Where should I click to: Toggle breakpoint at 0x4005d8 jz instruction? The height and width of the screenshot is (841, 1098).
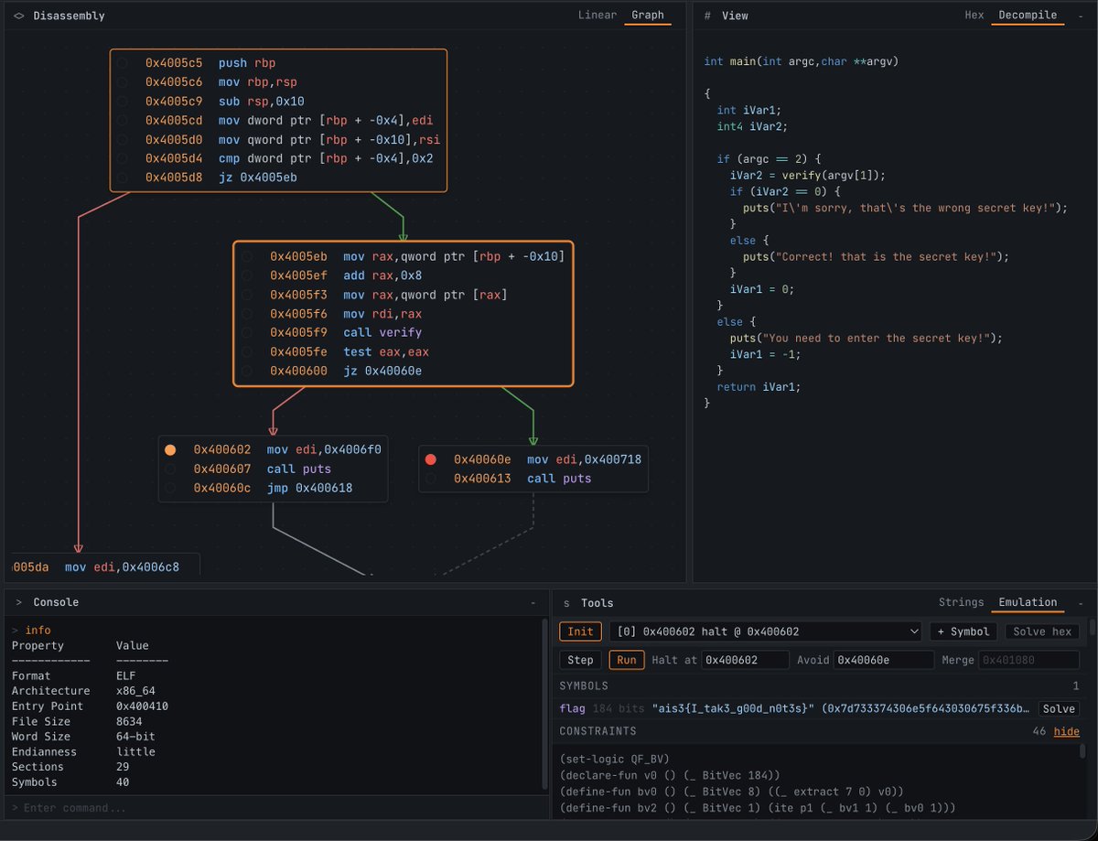coord(123,178)
